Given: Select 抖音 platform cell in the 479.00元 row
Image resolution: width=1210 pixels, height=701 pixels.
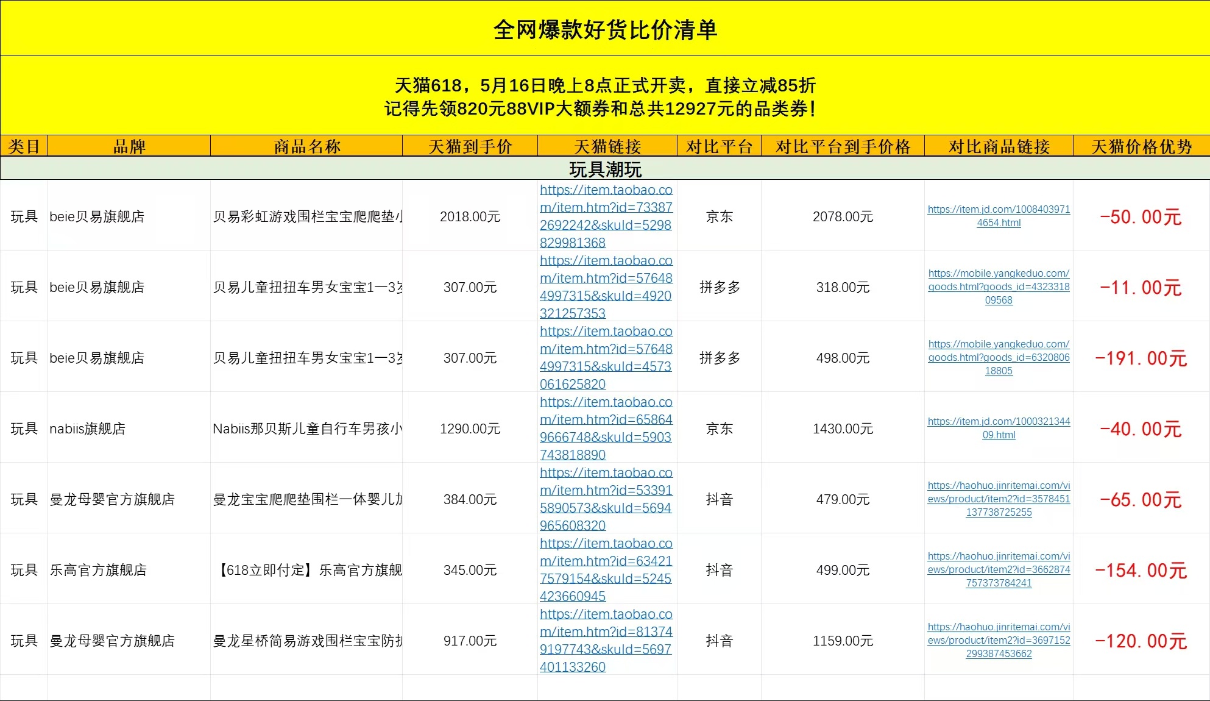Looking at the screenshot, I should coord(720,499).
